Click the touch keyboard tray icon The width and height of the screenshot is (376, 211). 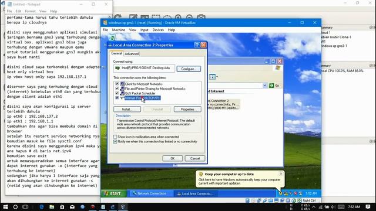[x=341, y=207]
